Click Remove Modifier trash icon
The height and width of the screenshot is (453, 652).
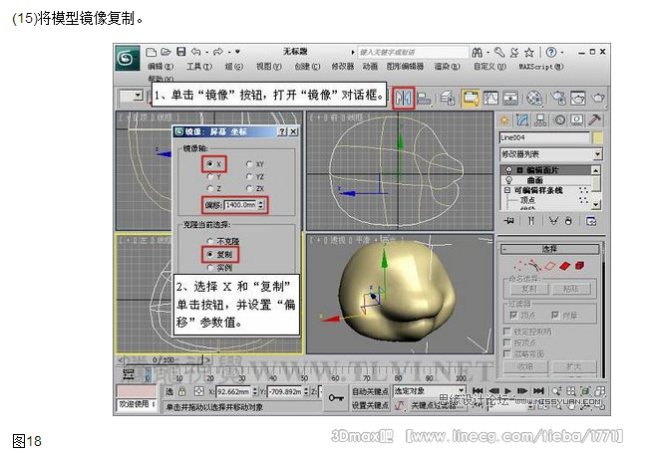point(568,221)
